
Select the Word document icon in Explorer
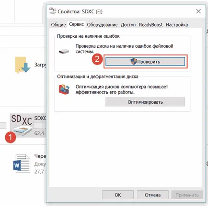(x=22, y=163)
